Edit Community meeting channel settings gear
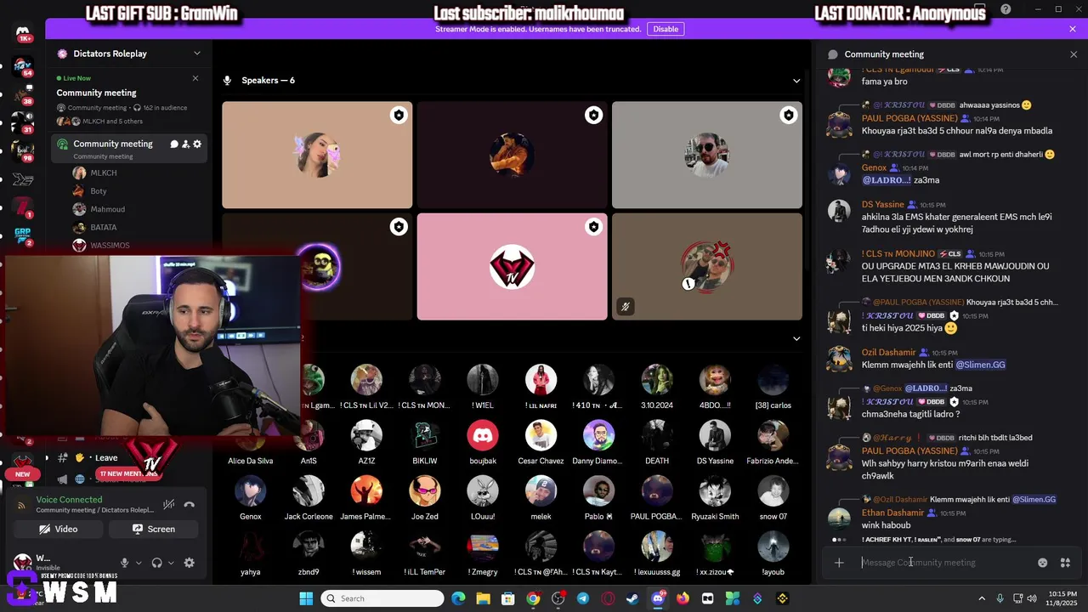The width and height of the screenshot is (1088, 612). 197,144
